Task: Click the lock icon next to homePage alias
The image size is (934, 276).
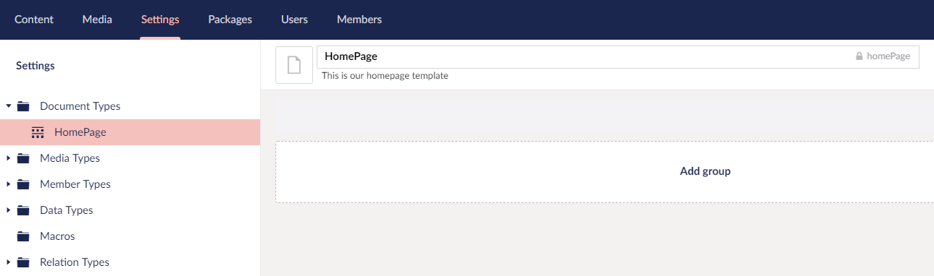Action: pyautogui.click(x=859, y=56)
